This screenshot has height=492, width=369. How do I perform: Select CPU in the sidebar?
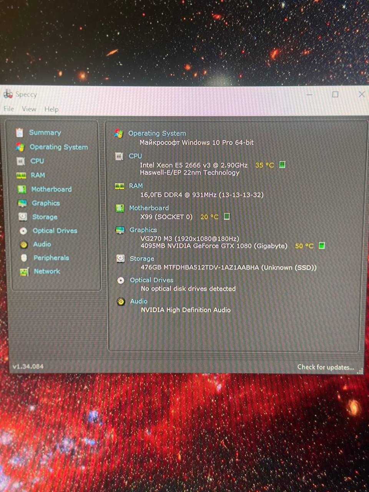coord(37,161)
